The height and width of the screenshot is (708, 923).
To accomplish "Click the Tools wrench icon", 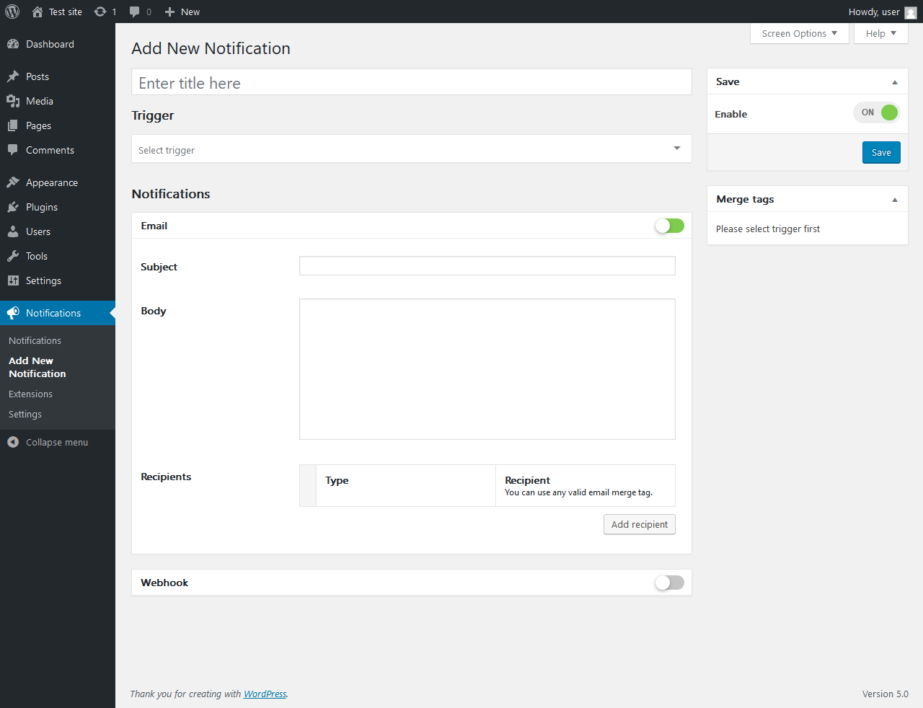I will (x=13, y=256).
